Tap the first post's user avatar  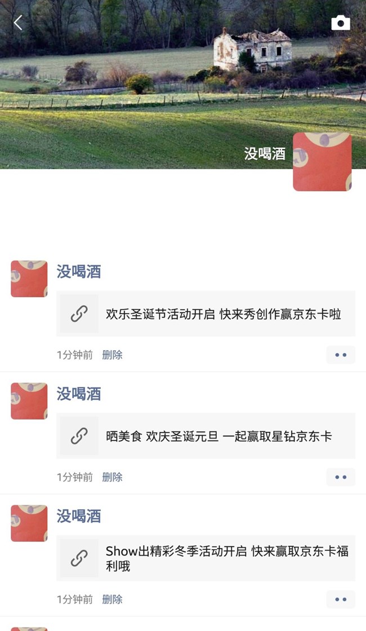[29, 279]
